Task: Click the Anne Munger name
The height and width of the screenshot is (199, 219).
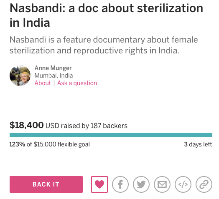Action: click(x=53, y=68)
